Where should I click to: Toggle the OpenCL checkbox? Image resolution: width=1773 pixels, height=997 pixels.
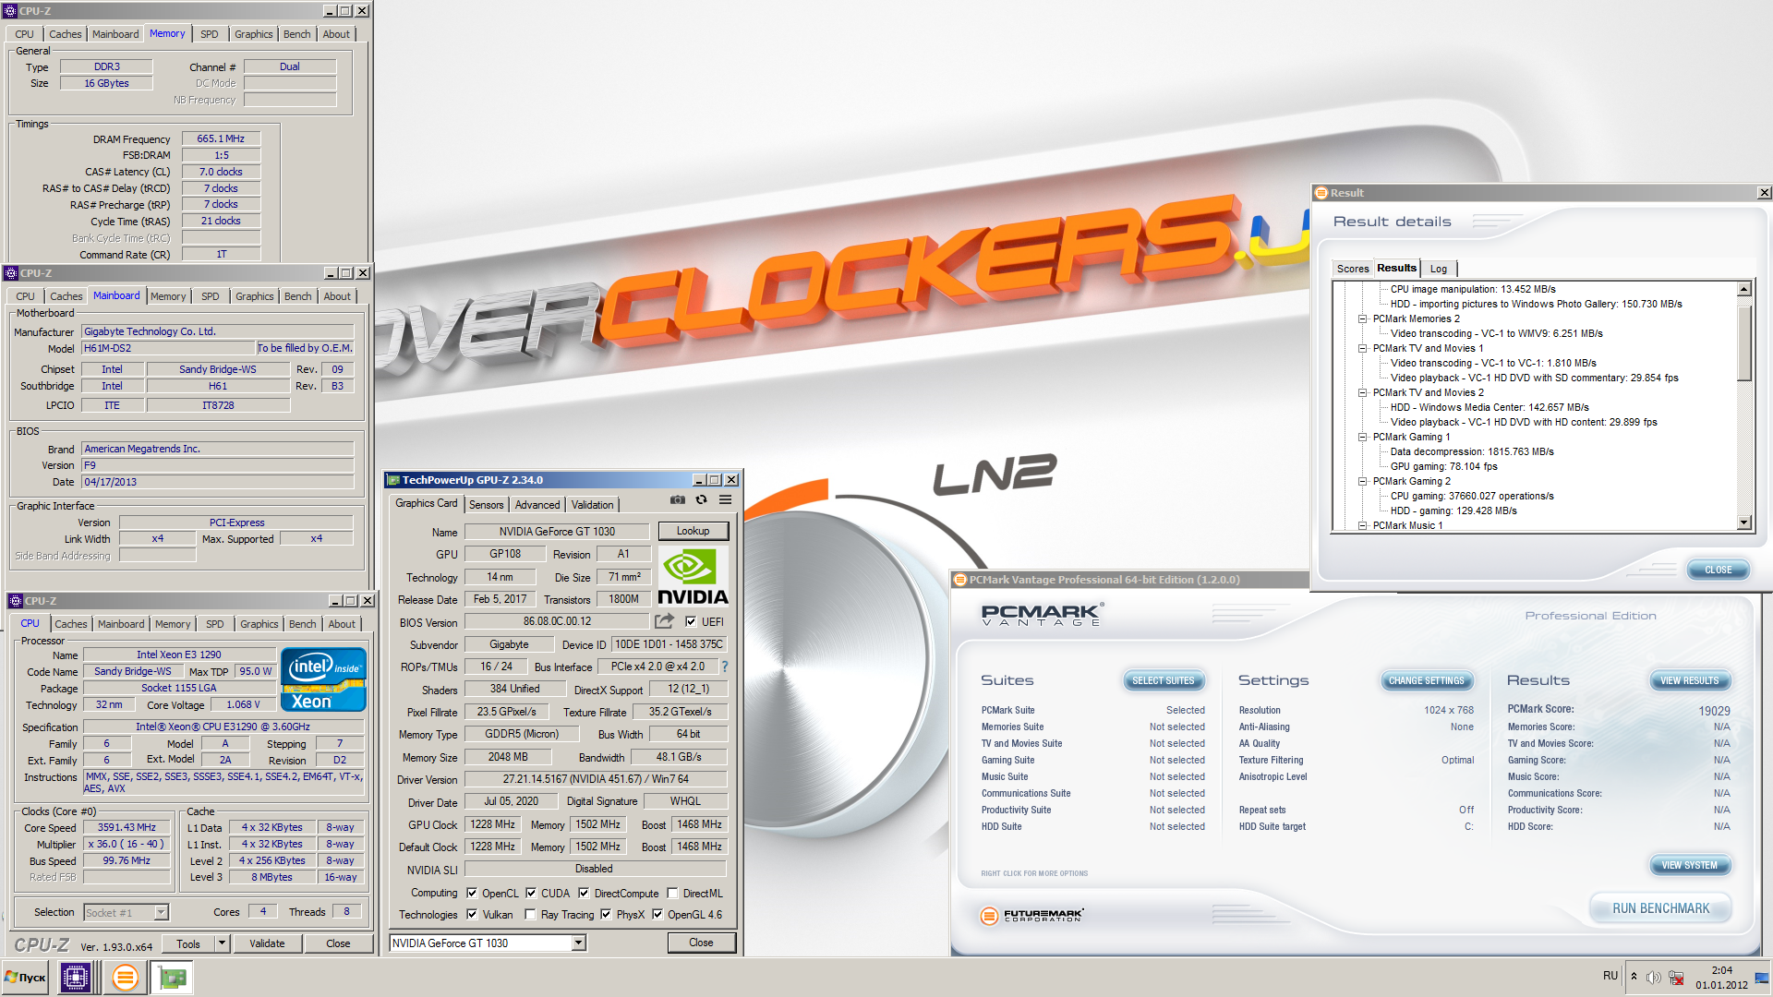tap(472, 893)
